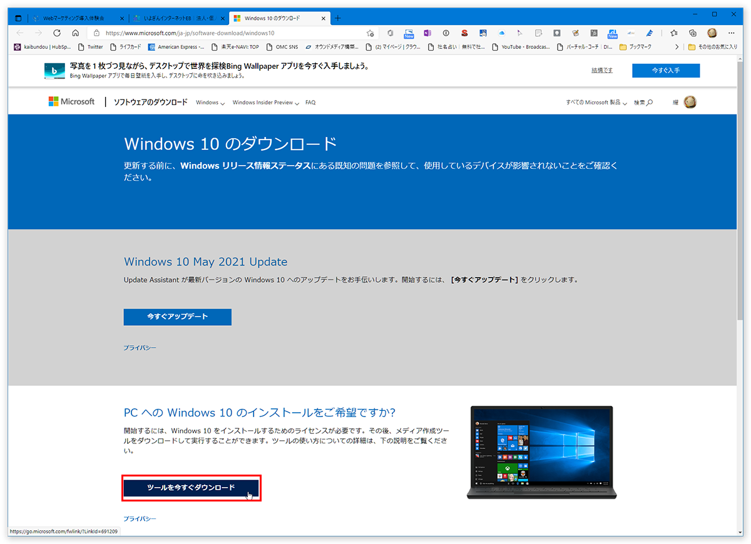Open その他のお気に入り folder
Screen dimensions: 751x544
click(x=713, y=47)
